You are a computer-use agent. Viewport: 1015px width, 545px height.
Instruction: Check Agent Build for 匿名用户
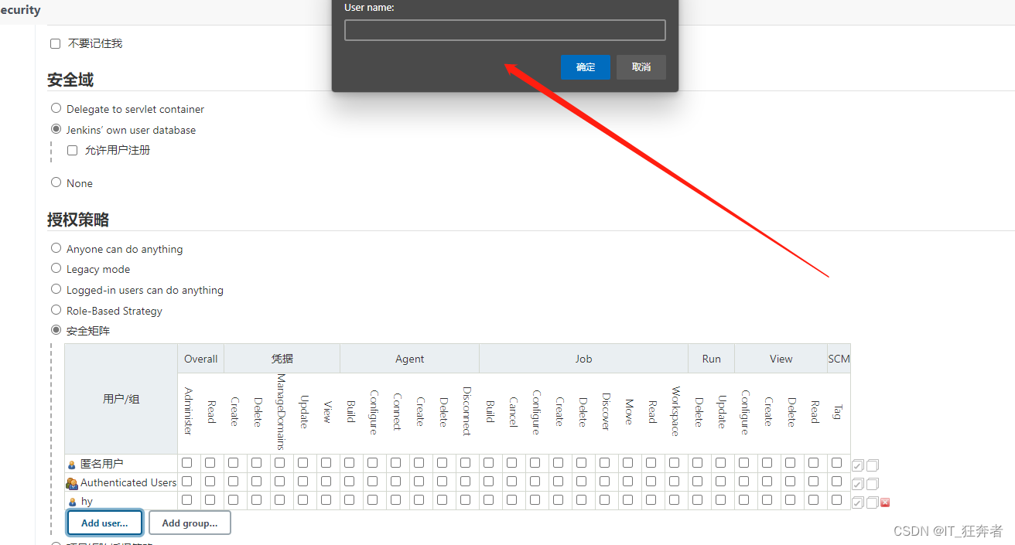click(350, 463)
